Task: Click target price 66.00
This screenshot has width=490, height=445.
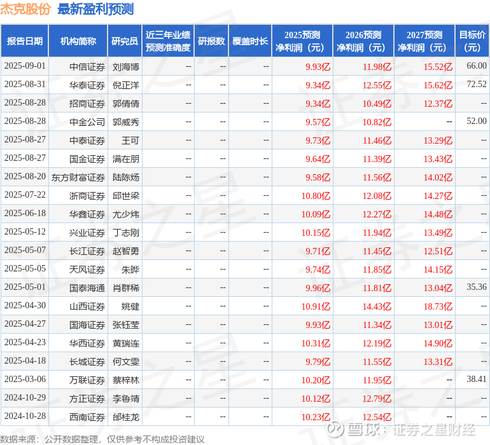Action: tap(476, 66)
